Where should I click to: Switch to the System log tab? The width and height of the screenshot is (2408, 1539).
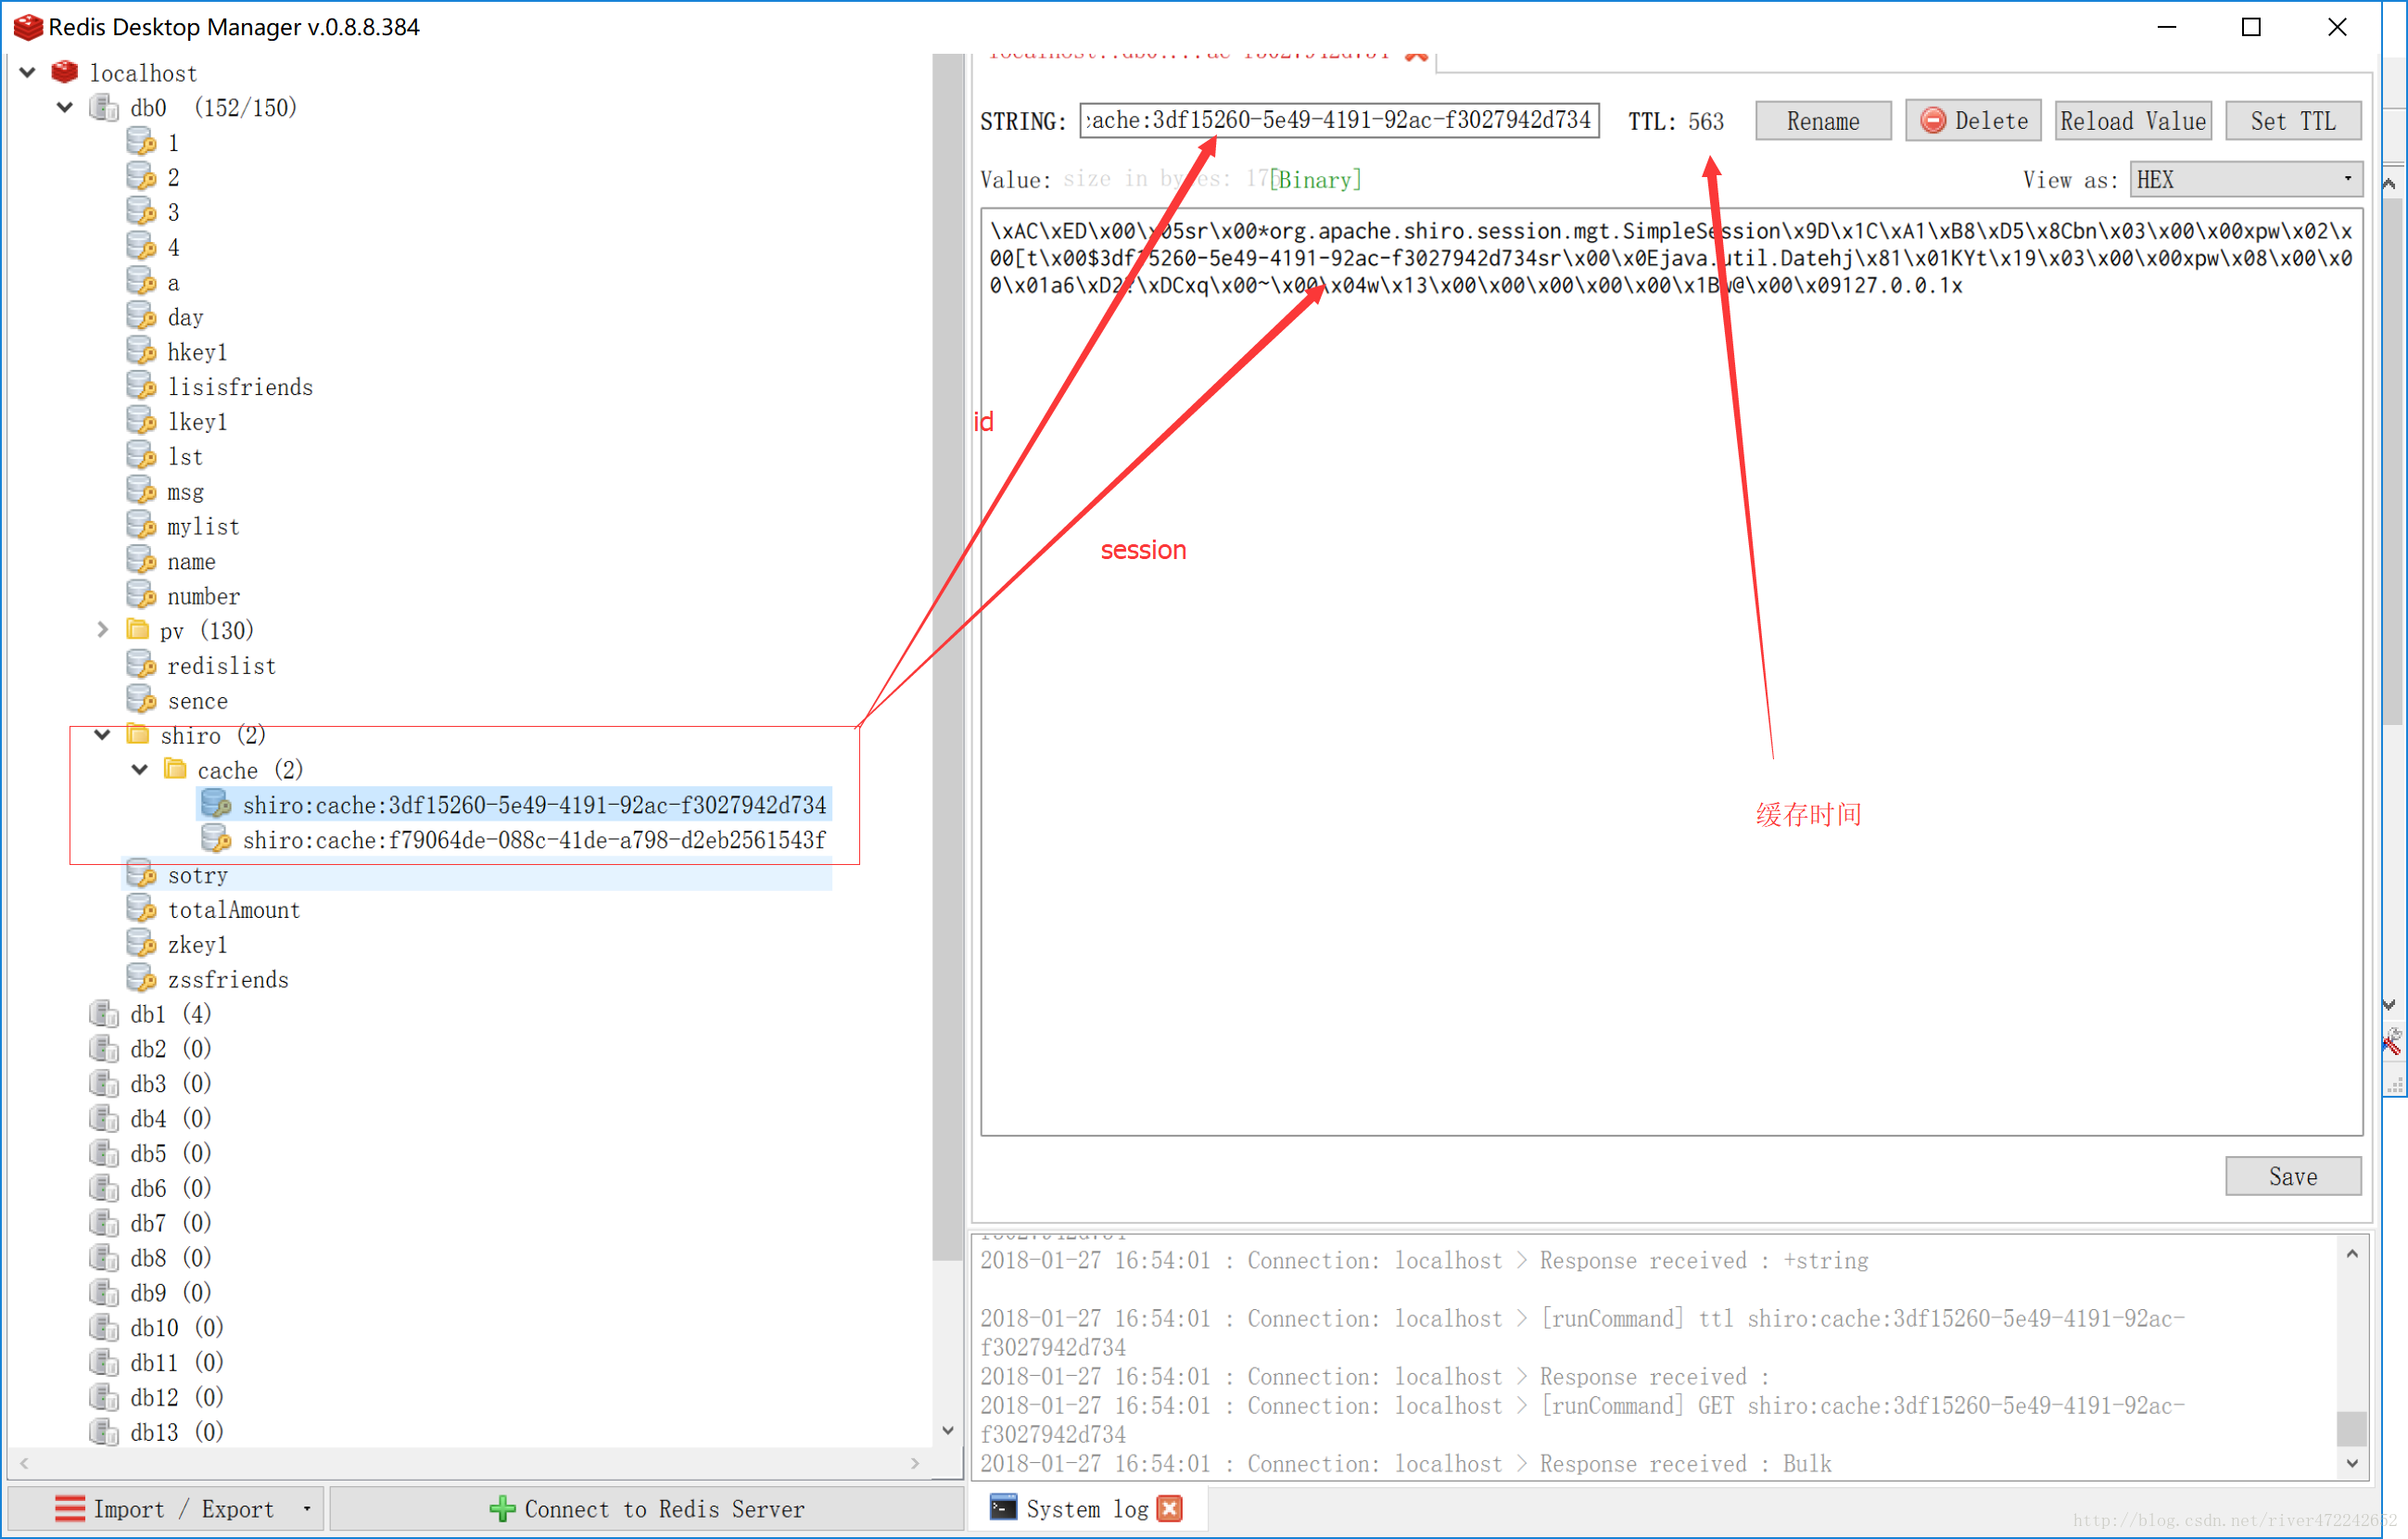(x=1087, y=1508)
